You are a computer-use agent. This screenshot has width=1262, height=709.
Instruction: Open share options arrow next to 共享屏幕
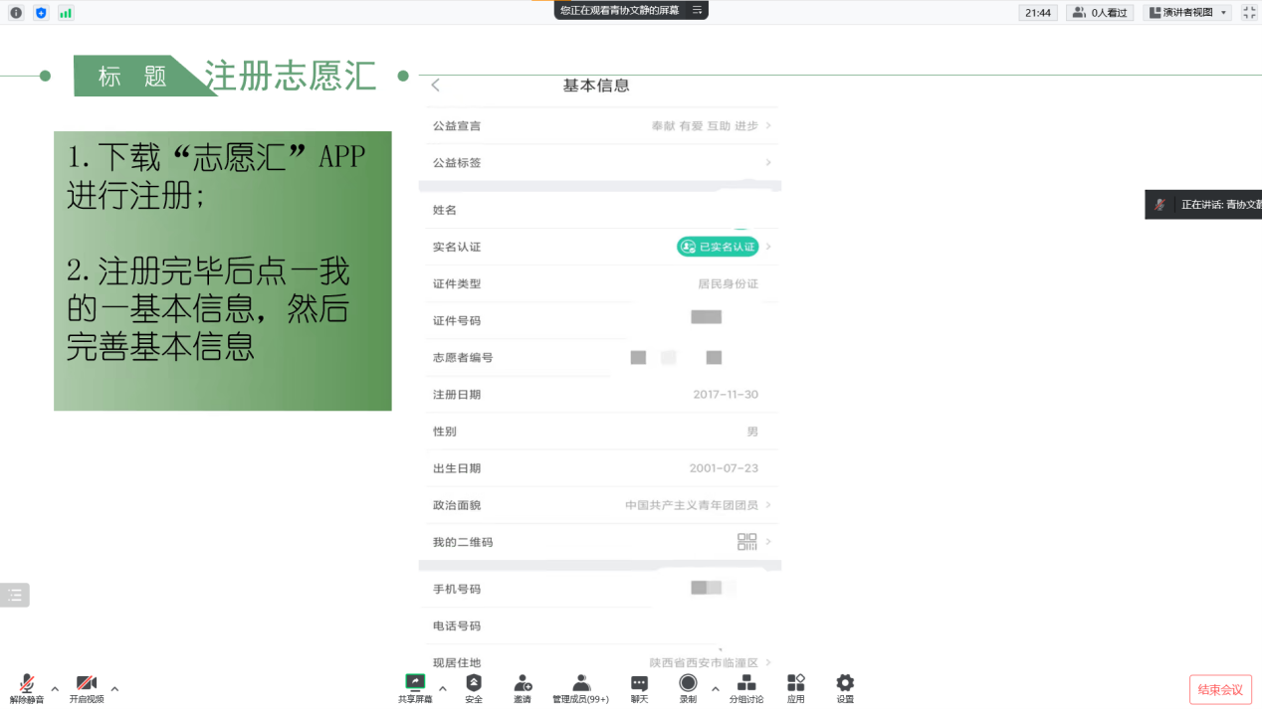(443, 688)
